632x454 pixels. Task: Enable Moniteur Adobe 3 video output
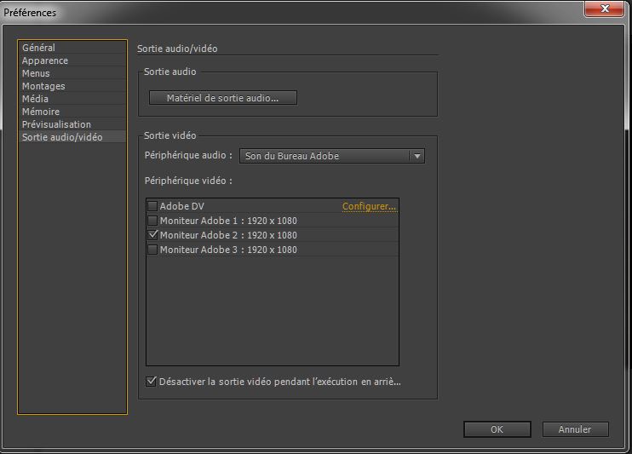click(x=152, y=250)
